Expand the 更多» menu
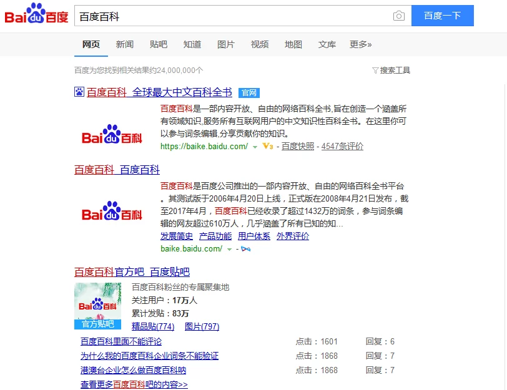Viewport: 507px width, 390px height. click(360, 44)
